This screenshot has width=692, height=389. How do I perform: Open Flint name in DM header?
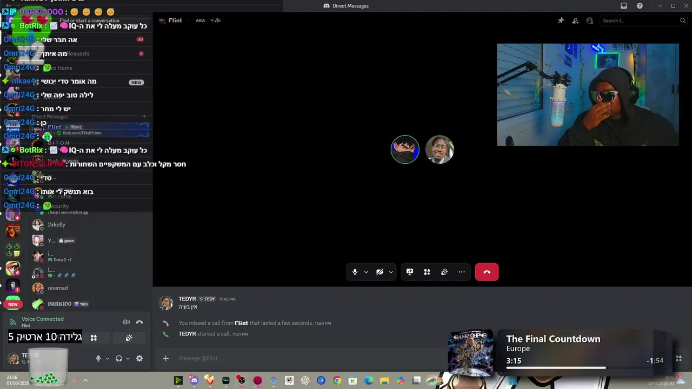coord(175,21)
